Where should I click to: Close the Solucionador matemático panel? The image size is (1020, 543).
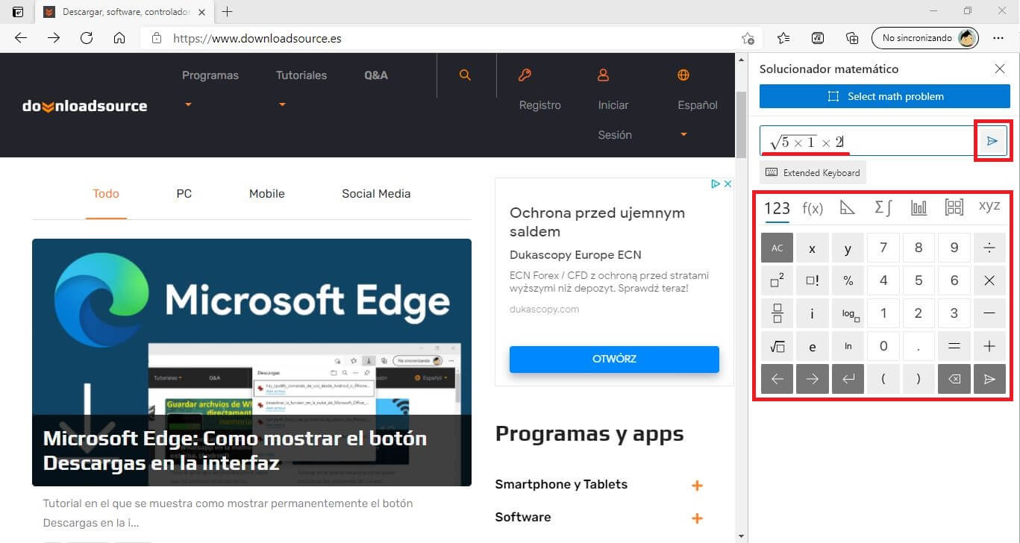(1000, 69)
